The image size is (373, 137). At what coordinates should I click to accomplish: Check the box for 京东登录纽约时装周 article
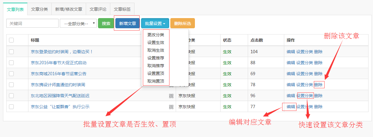click(11, 52)
